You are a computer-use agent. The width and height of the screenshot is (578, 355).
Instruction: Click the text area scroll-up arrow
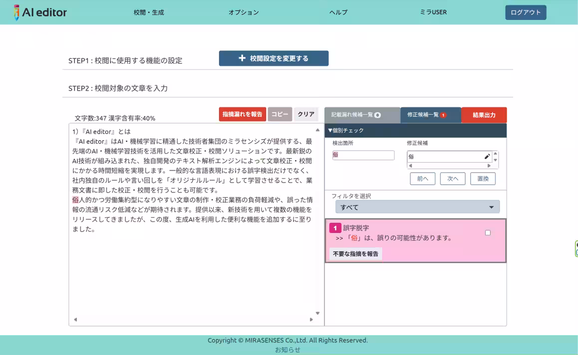[317, 130]
